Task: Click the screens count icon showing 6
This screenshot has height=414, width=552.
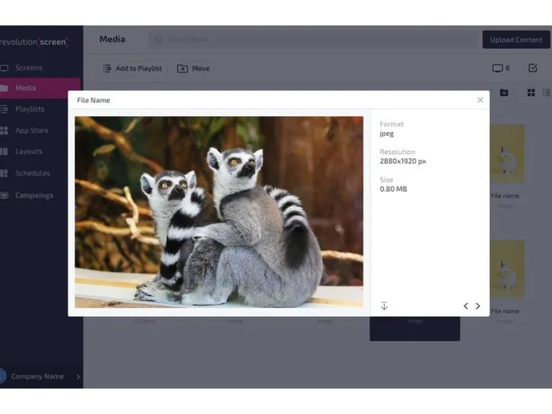Action: (x=500, y=68)
